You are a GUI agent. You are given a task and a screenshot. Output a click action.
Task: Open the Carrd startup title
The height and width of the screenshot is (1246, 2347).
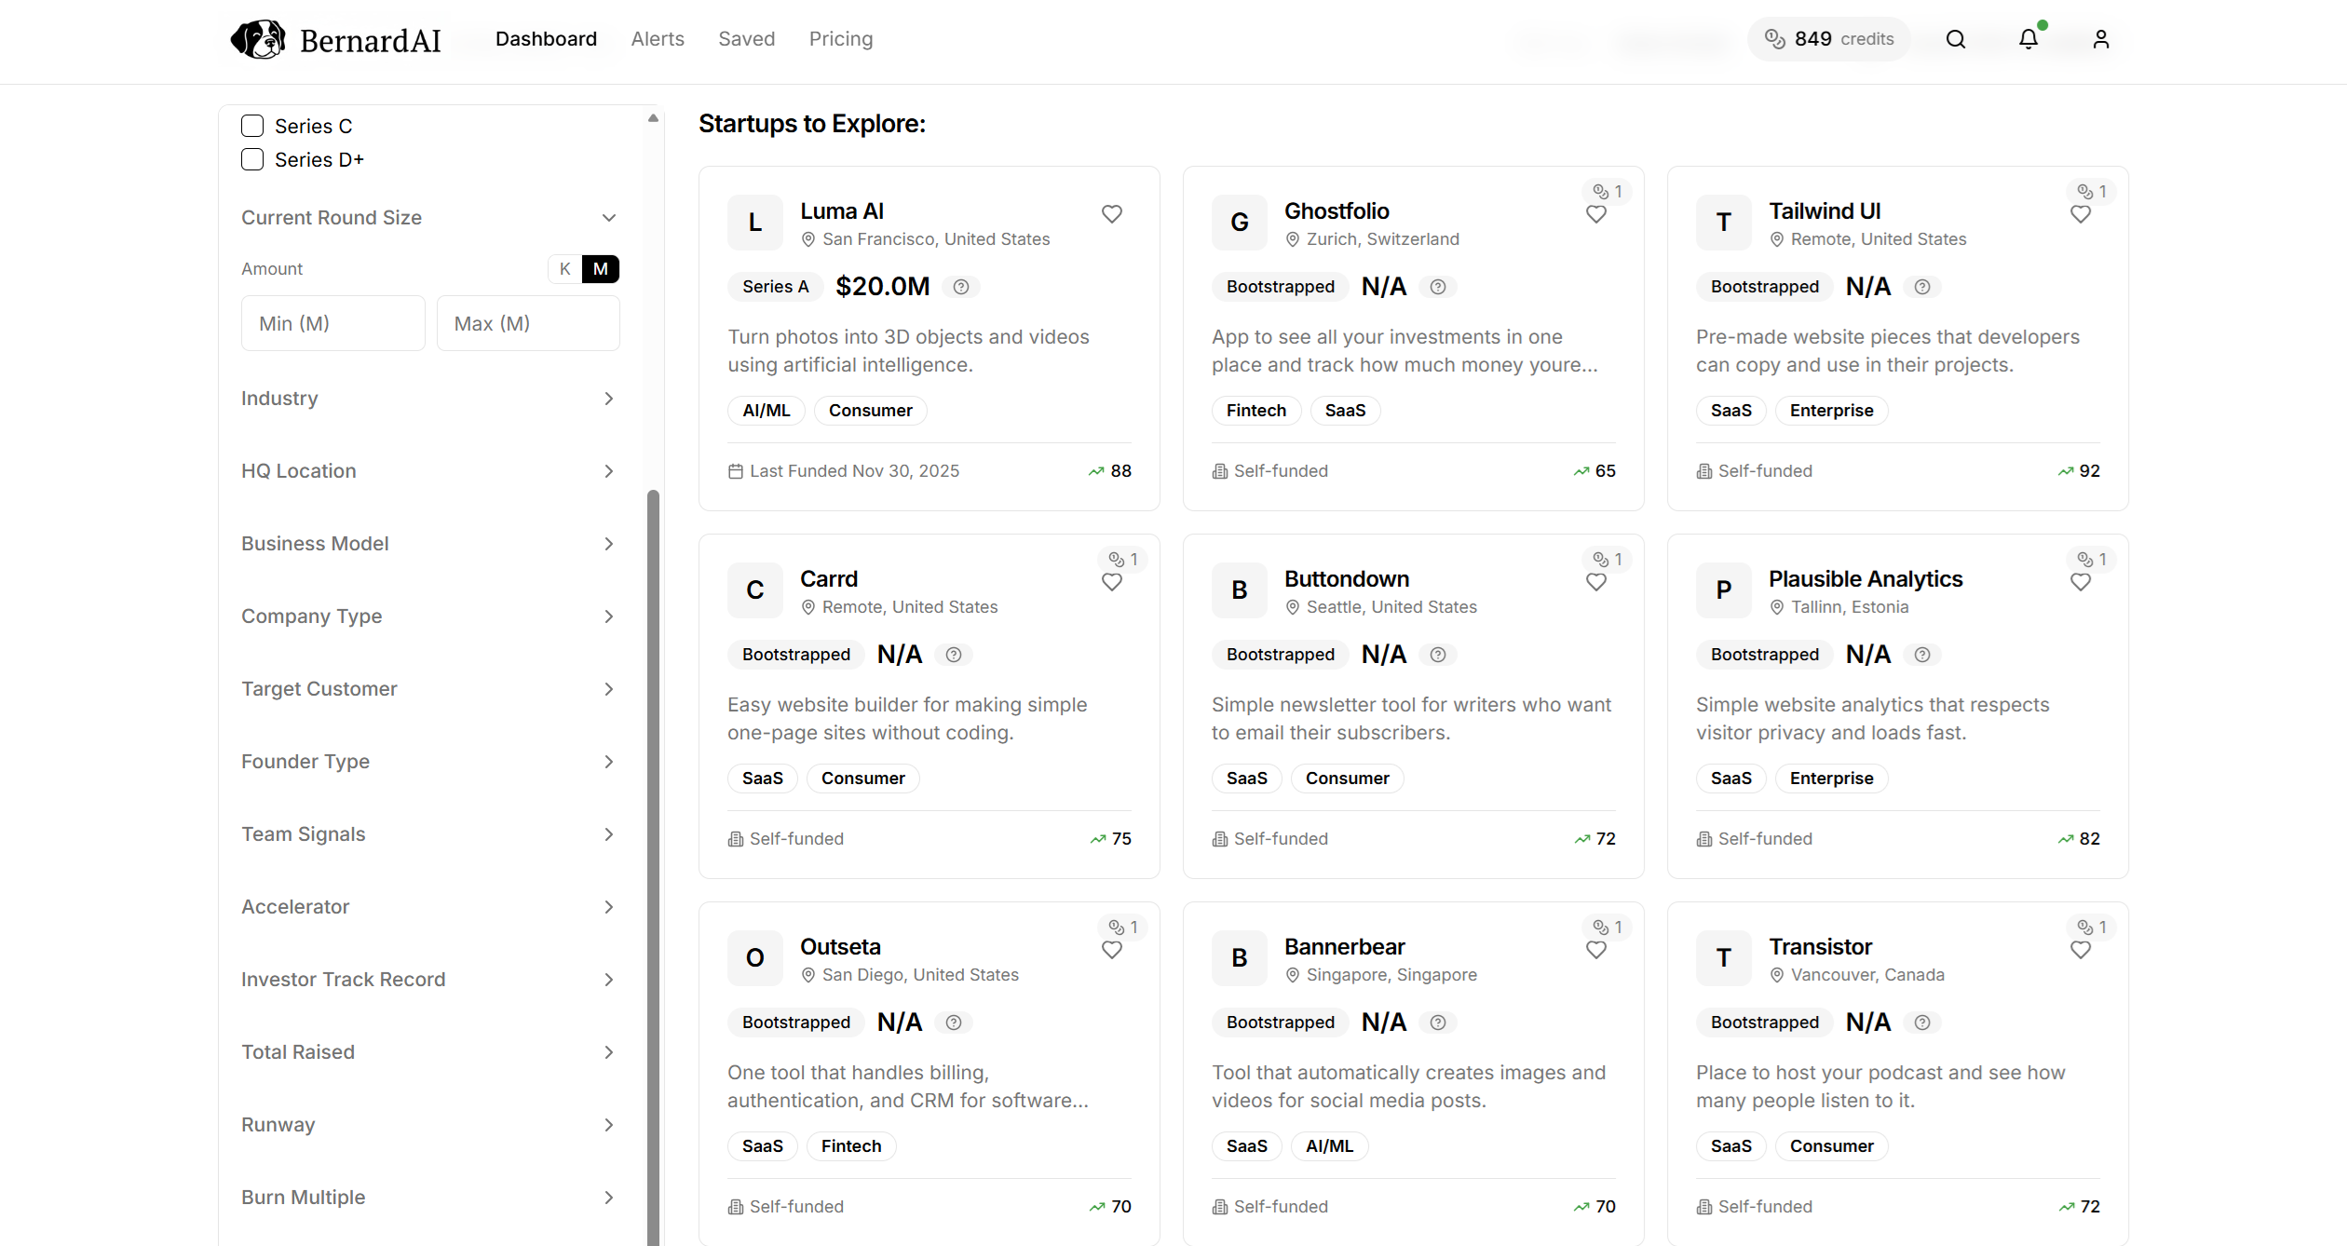coord(828,579)
